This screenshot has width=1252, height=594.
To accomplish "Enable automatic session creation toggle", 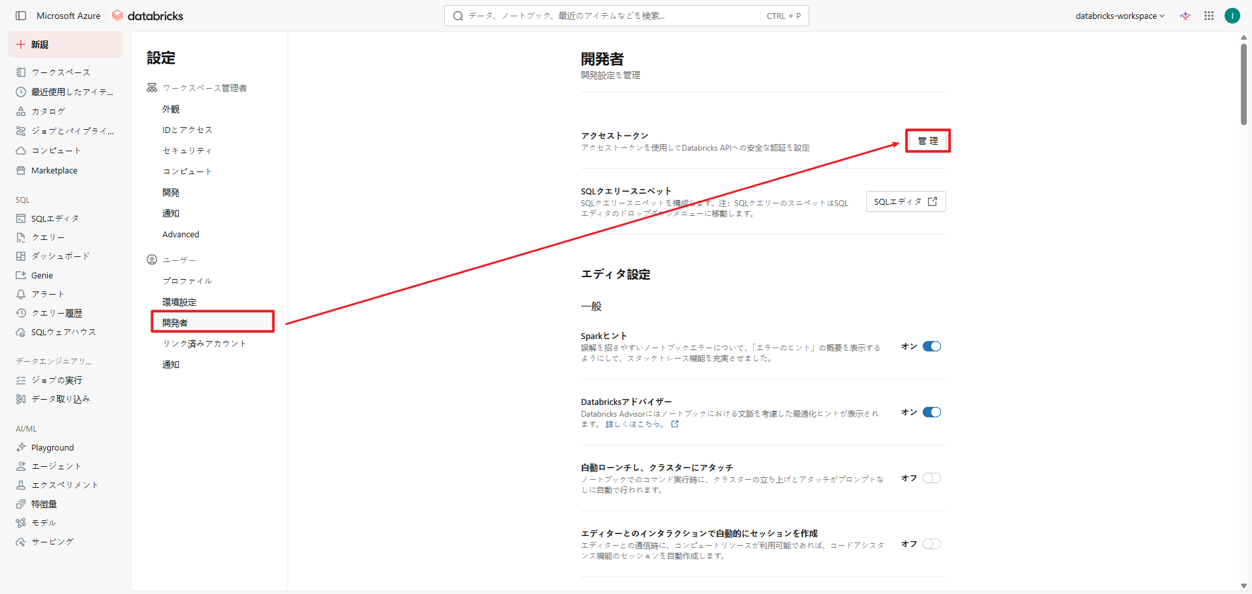I will tap(931, 544).
